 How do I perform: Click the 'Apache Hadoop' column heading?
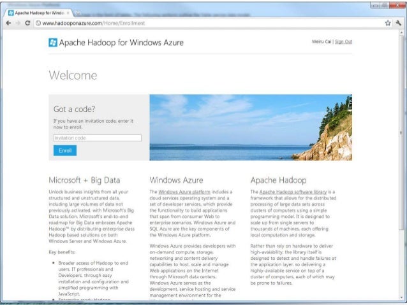(x=278, y=180)
